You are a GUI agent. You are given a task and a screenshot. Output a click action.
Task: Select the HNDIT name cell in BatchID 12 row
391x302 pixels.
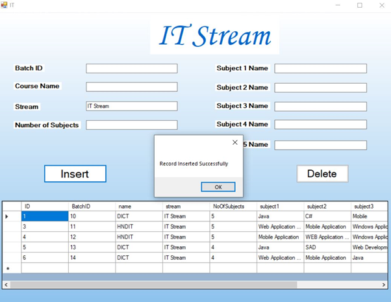tap(139, 237)
